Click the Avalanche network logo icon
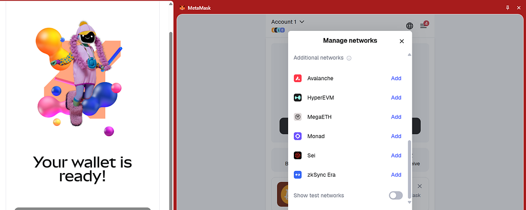The image size is (526, 210). (x=298, y=78)
